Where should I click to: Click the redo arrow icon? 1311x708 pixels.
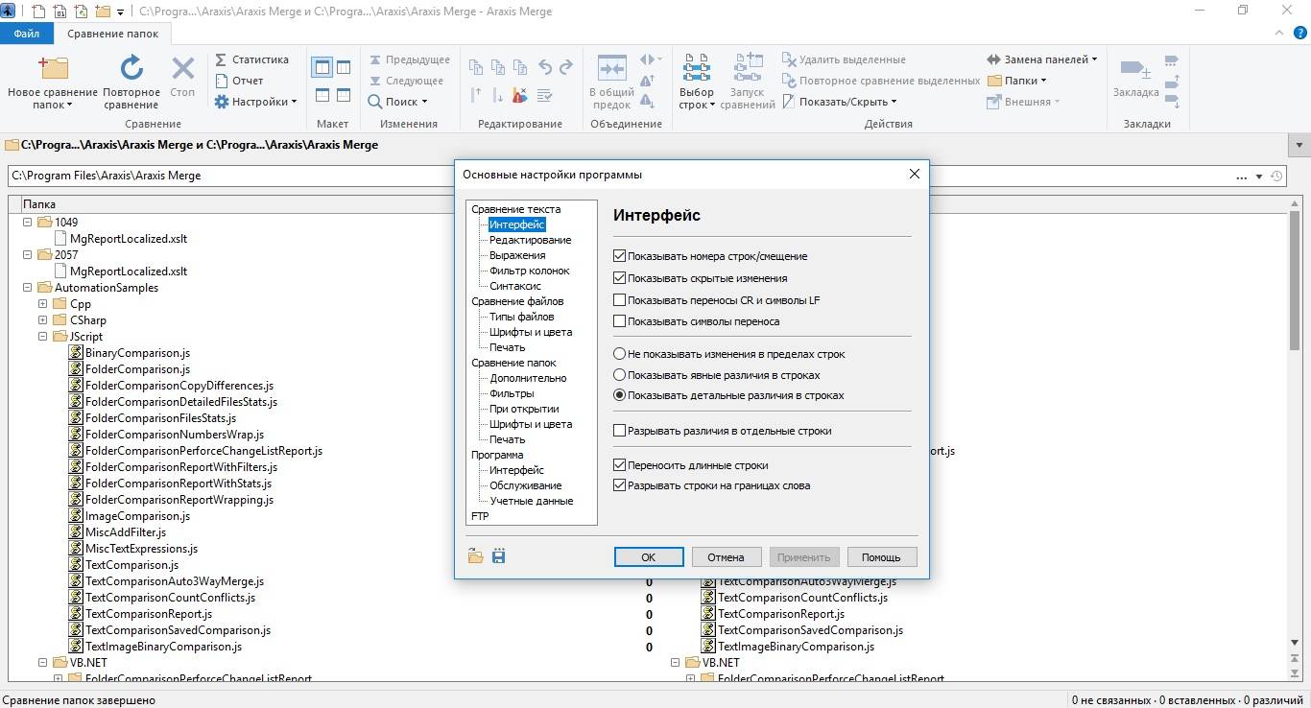pos(566,67)
